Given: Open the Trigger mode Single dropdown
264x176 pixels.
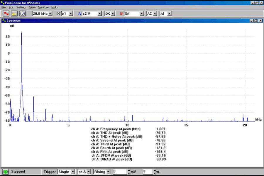Looking at the screenshot, I should point(73,172).
